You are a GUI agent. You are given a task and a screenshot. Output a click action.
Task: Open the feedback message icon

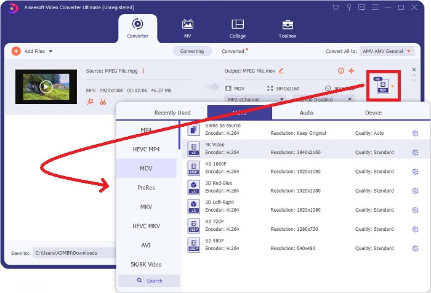(x=362, y=7)
